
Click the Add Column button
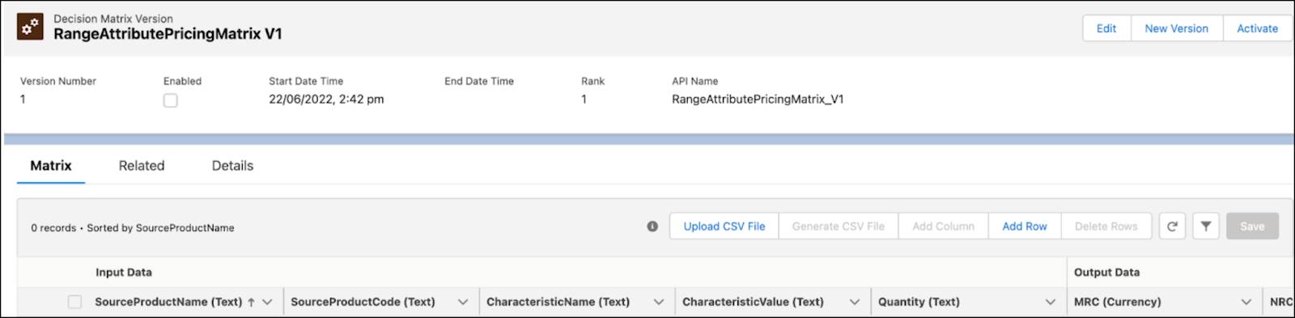944,227
